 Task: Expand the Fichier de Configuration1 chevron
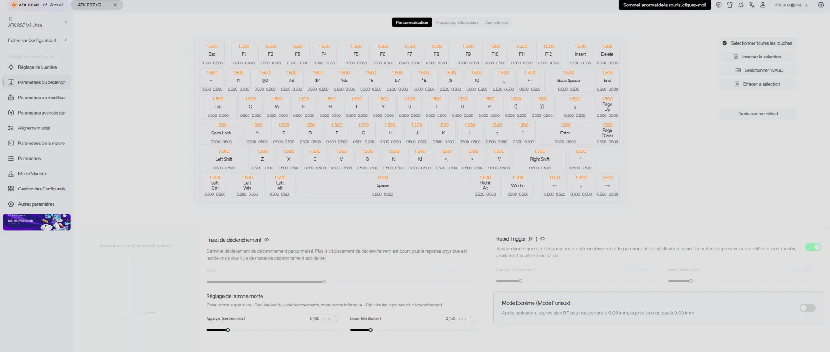(x=66, y=40)
